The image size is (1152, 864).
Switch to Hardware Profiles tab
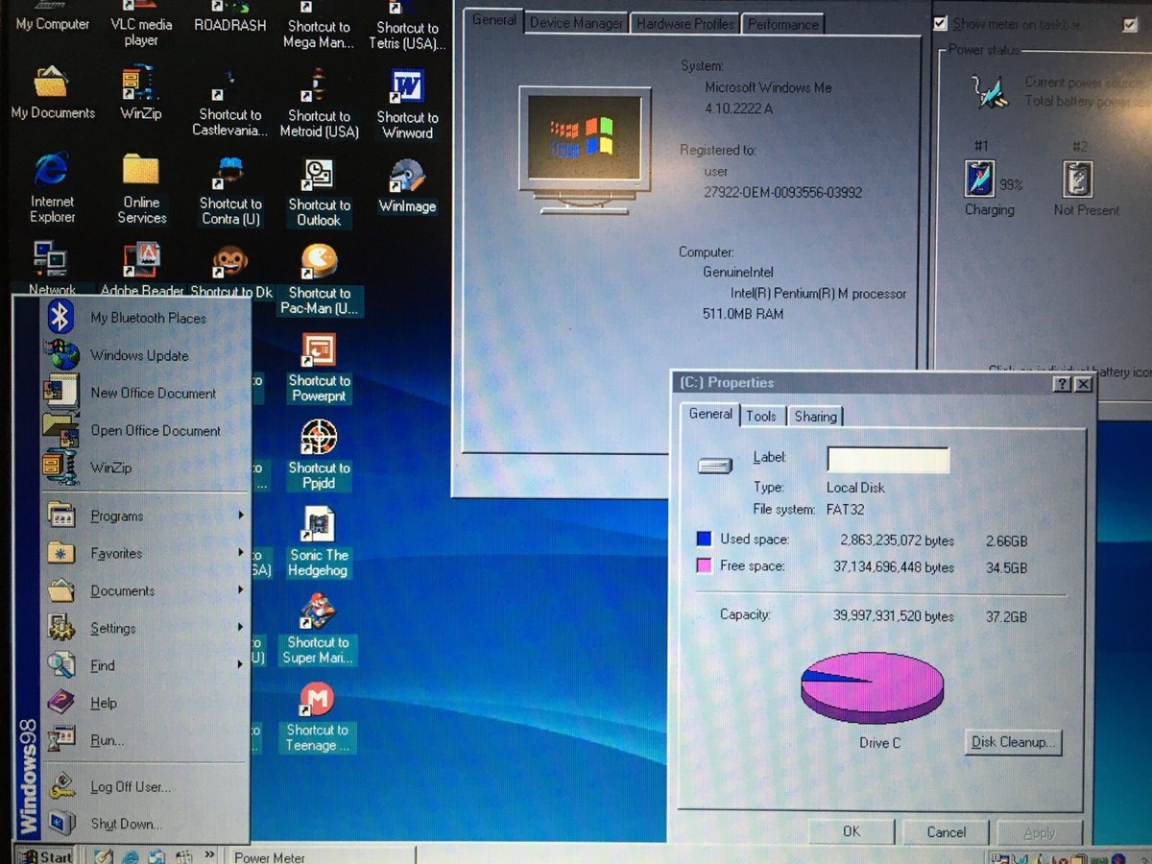click(x=684, y=23)
